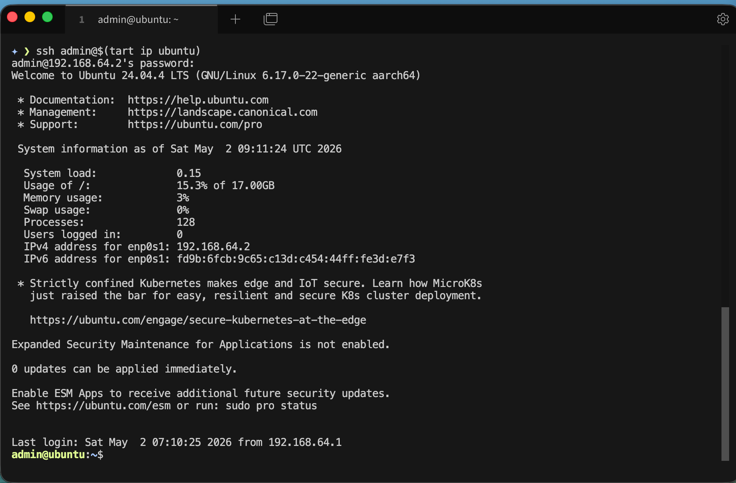Click the admin@192.168.64.2's password line
This screenshot has width=736, height=483.
tap(103, 63)
